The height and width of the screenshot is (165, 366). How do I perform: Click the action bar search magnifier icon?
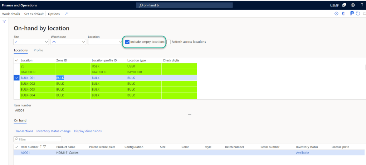coord(67,14)
